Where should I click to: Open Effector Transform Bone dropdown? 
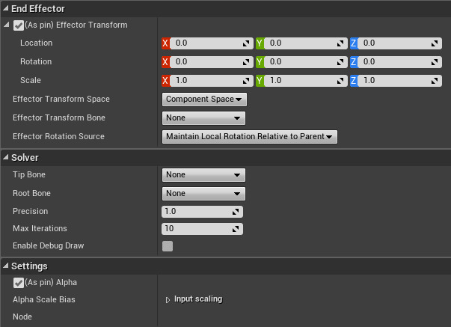204,117
